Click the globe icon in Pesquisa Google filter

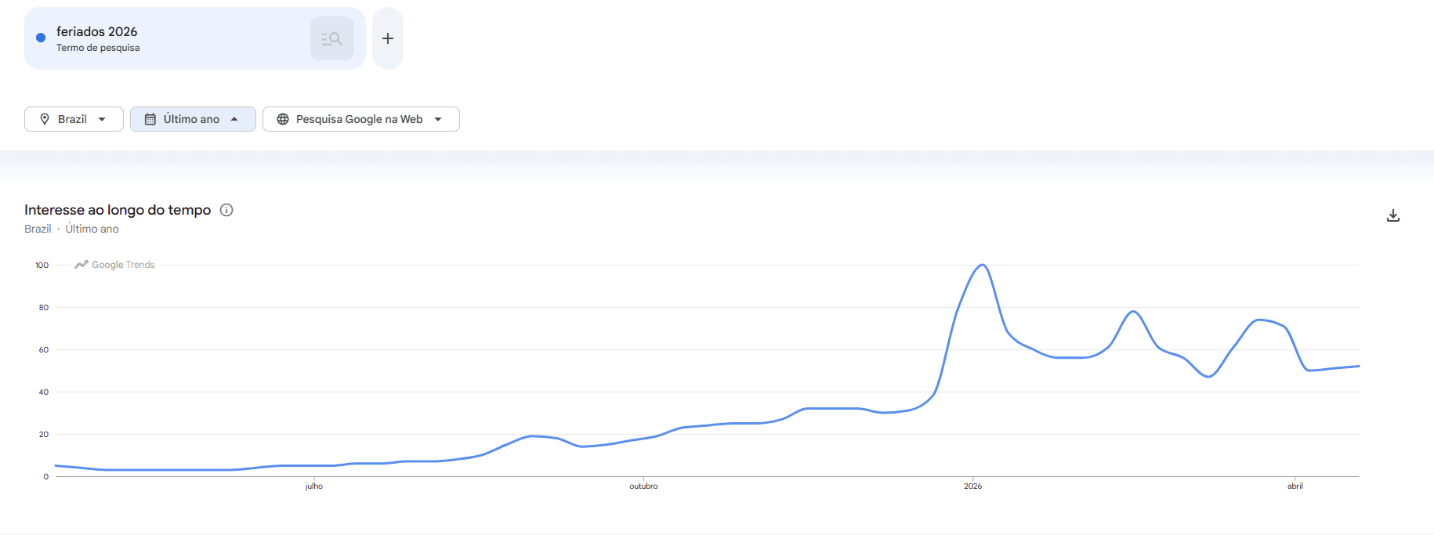tap(283, 119)
